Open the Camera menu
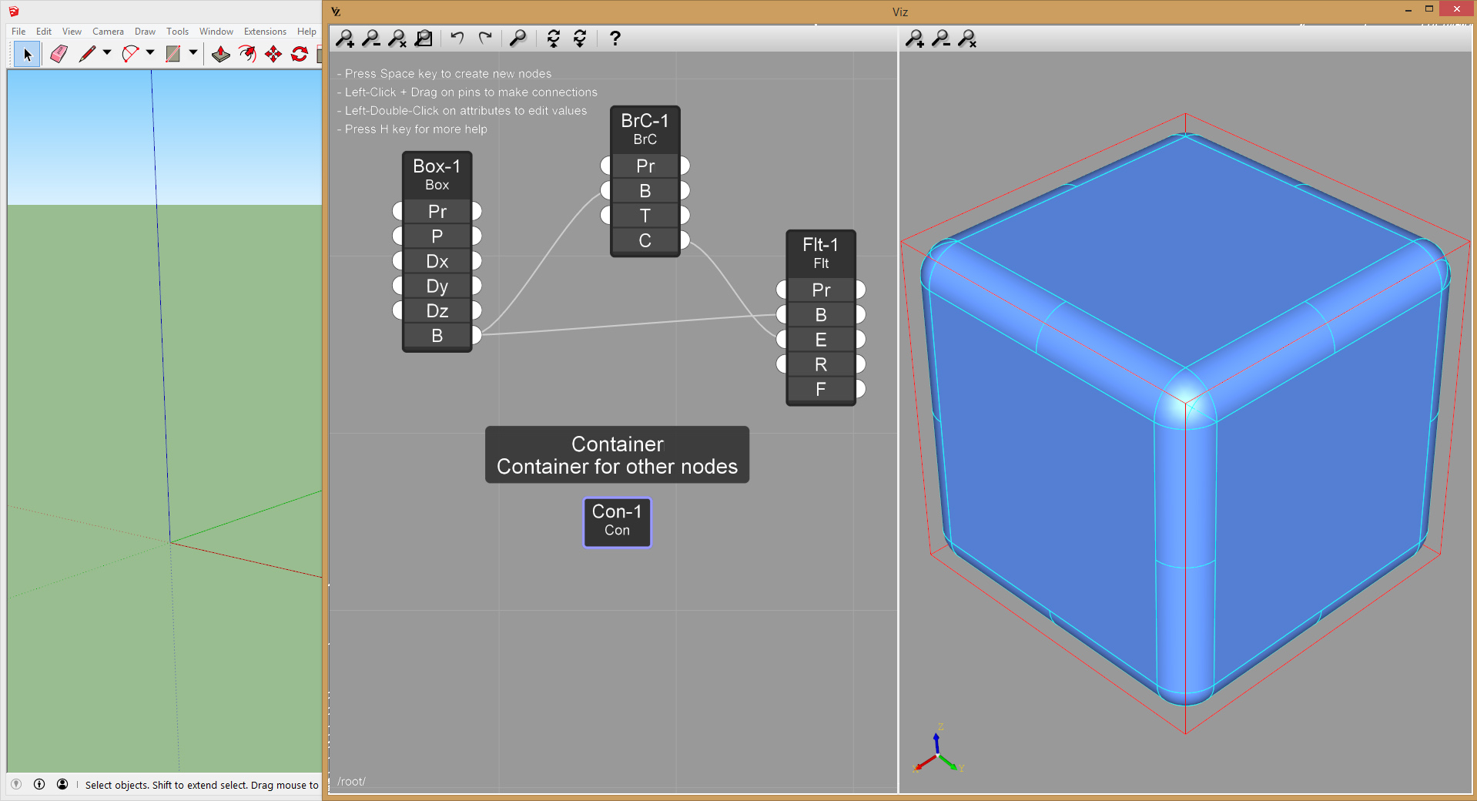 (108, 32)
